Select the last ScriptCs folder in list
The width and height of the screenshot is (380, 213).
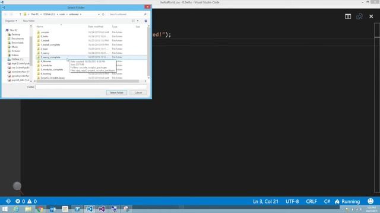(53, 78)
